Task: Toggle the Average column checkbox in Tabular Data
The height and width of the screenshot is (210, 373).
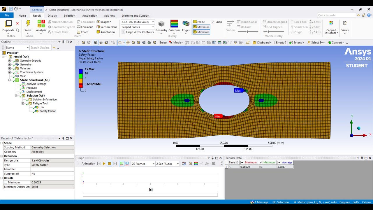Action: pos(279,162)
